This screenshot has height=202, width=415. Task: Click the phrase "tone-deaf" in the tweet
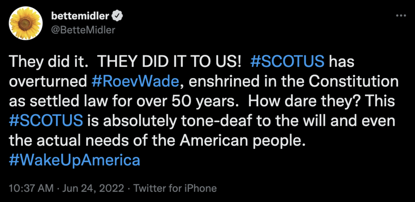tap(205, 120)
